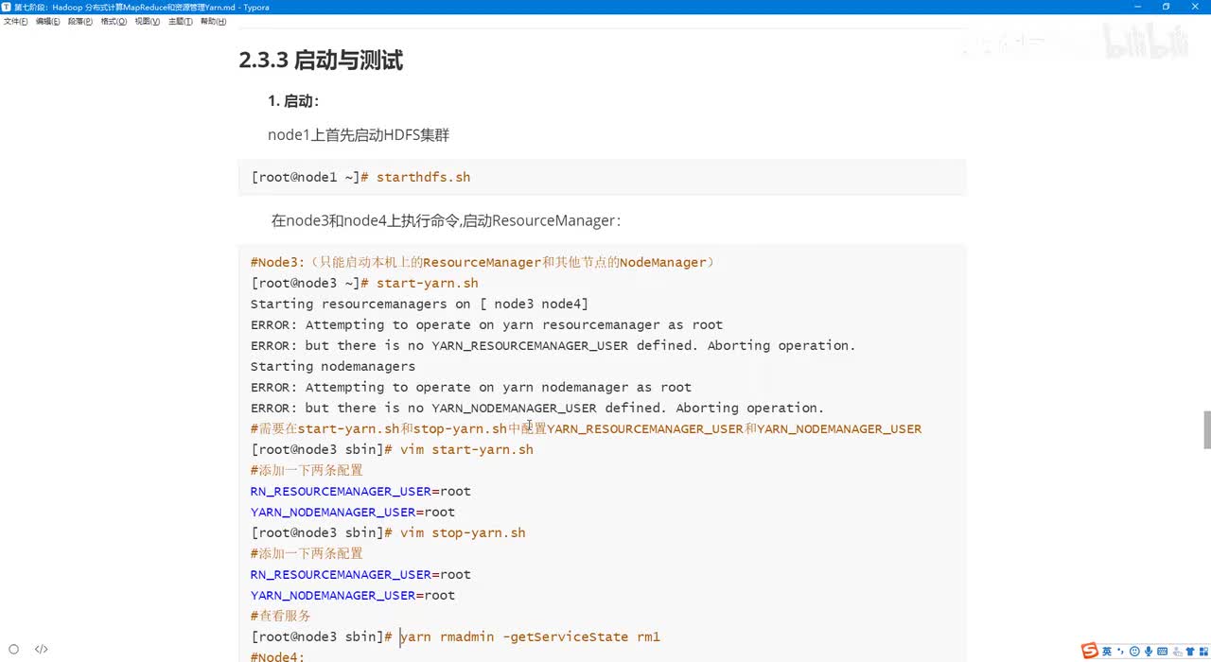The image size is (1211, 662).
Task: Activate Sogou voice input microphone
Action: pyautogui.click(x=1149, y=651)
